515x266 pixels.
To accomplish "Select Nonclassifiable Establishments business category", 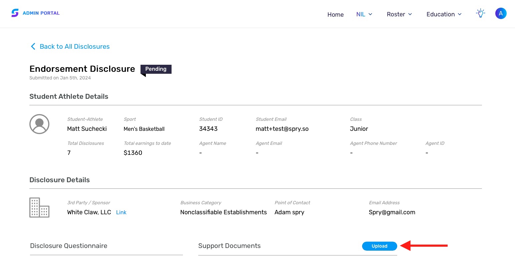I will click(x=224, y=212).
